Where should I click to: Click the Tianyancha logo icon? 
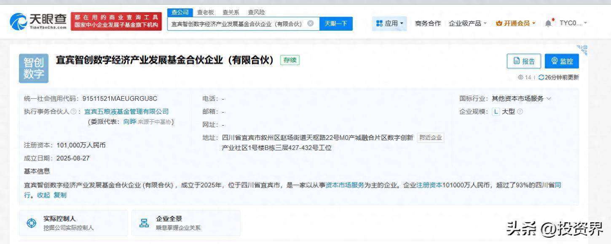point(18,21)
